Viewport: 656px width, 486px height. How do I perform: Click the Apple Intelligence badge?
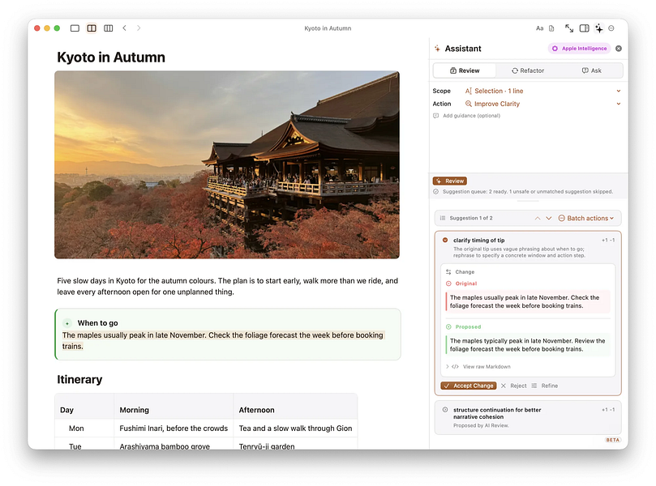[580, 49]
